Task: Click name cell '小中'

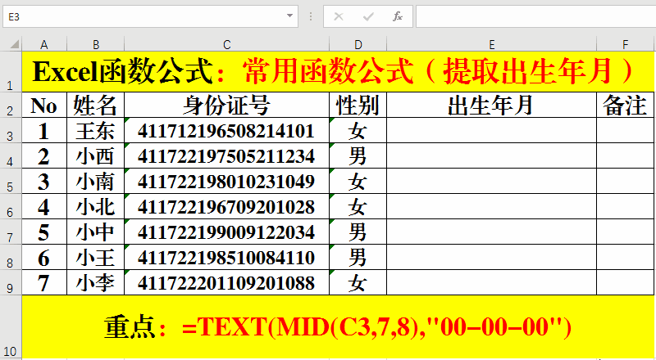Action: click(x=95, y=232)
